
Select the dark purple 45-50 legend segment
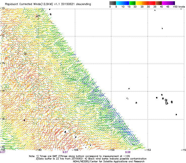171,3
